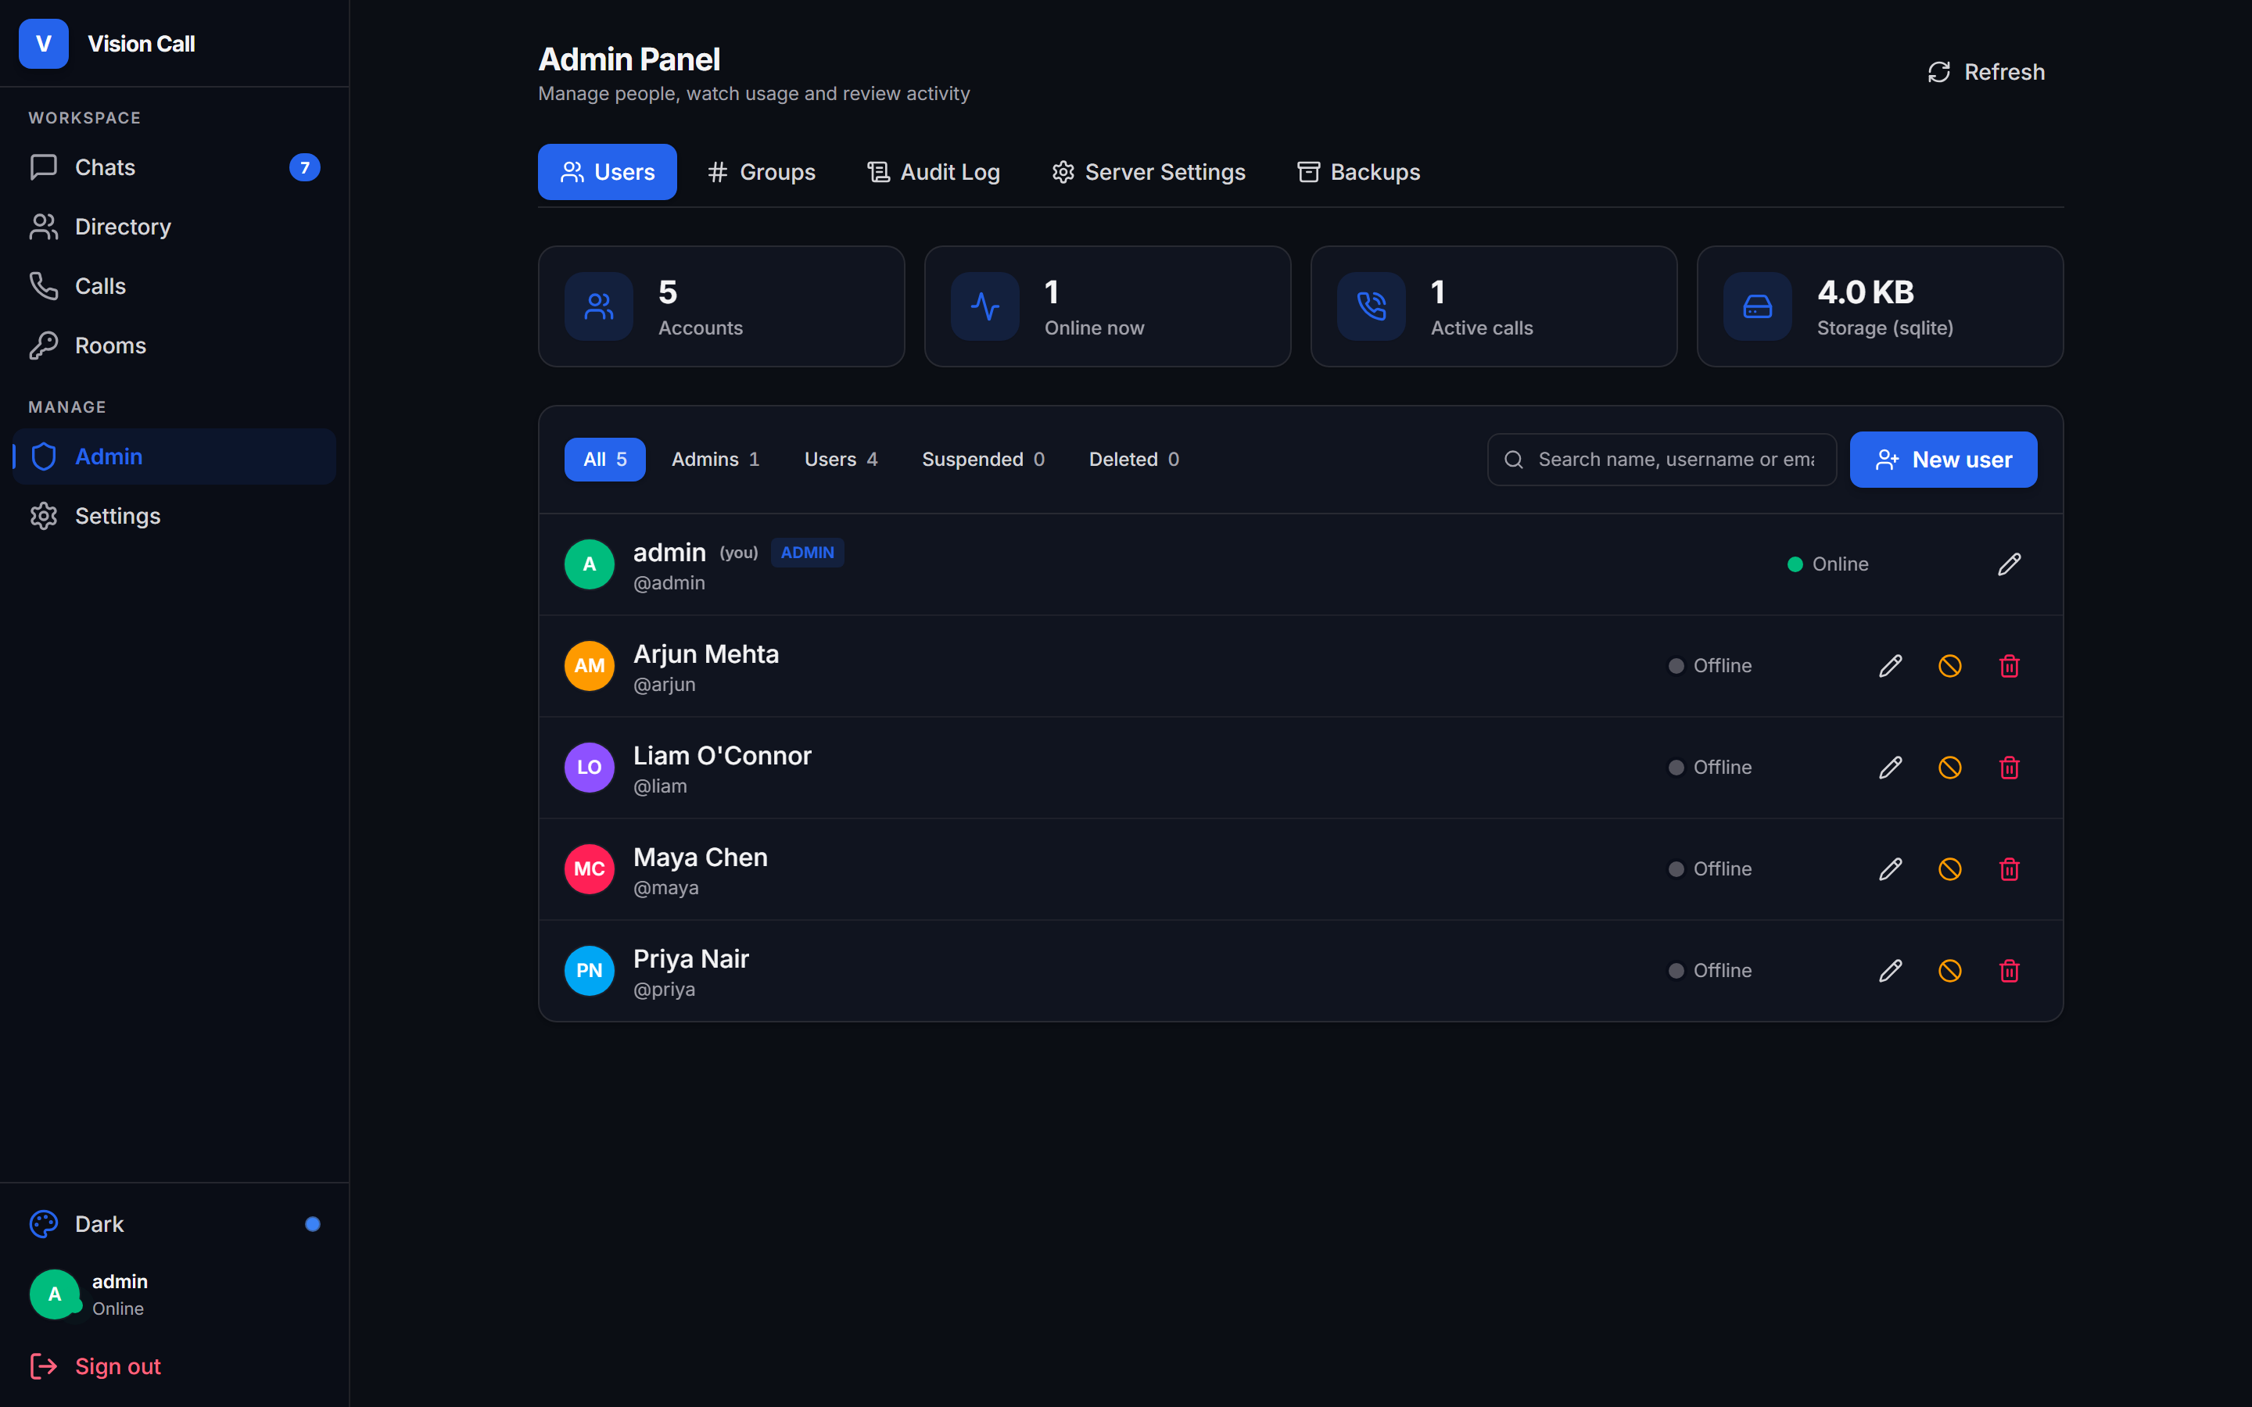Open Directory in the sidebar
Viewport: 2252px width, 1407px height.
[x=174, y=227]
